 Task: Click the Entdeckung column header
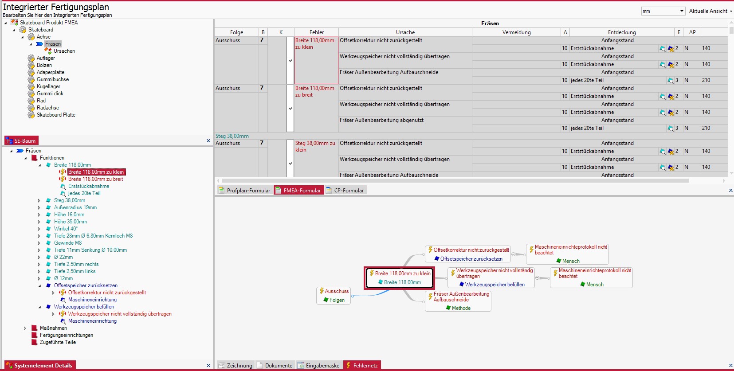pyautogui.click(x=622, y=32)
